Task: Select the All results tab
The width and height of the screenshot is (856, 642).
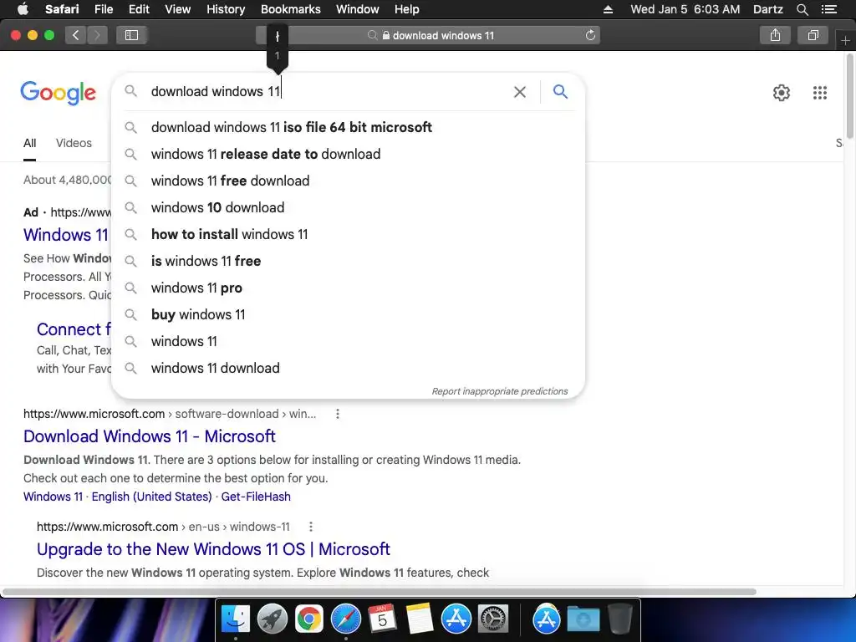Action: point(29,143)
